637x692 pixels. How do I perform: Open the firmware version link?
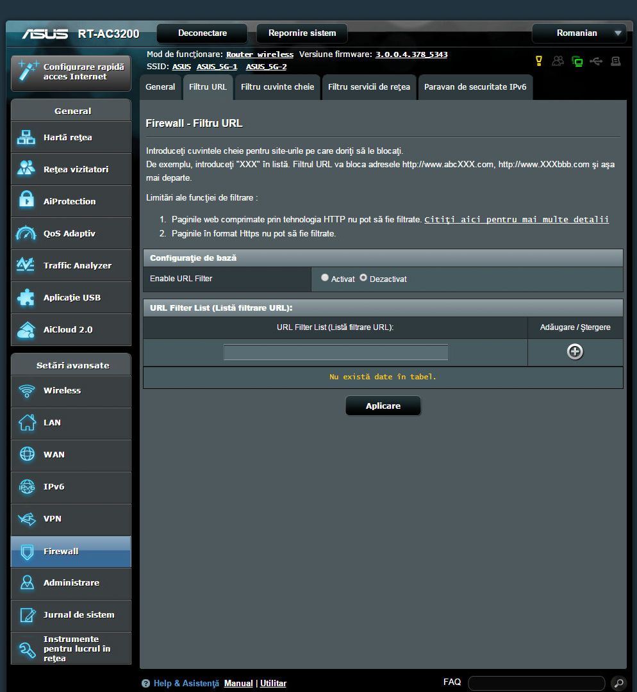tap(411, 54)
